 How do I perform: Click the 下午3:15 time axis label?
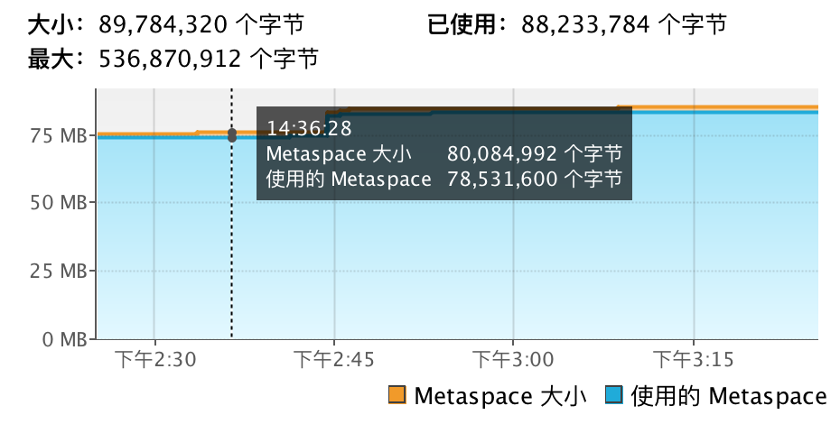693,361
